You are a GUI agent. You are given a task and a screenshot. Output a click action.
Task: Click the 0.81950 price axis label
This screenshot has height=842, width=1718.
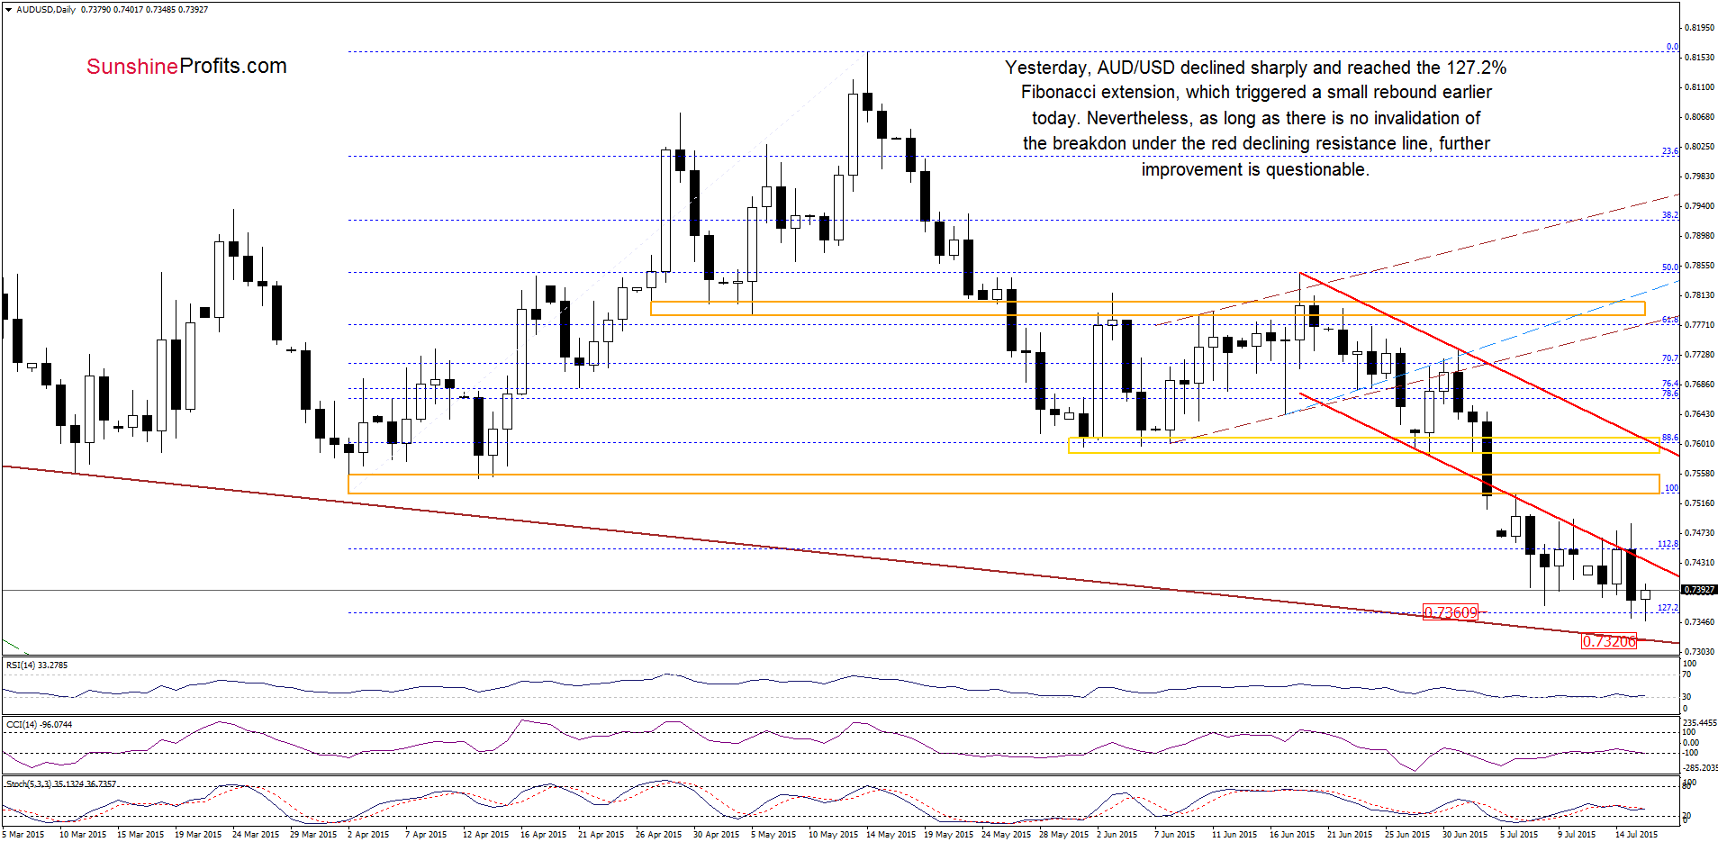1700,28
